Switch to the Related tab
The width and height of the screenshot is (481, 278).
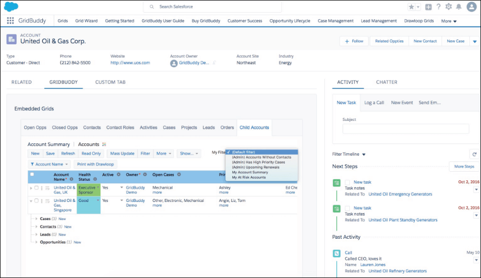tap(22, 82)
